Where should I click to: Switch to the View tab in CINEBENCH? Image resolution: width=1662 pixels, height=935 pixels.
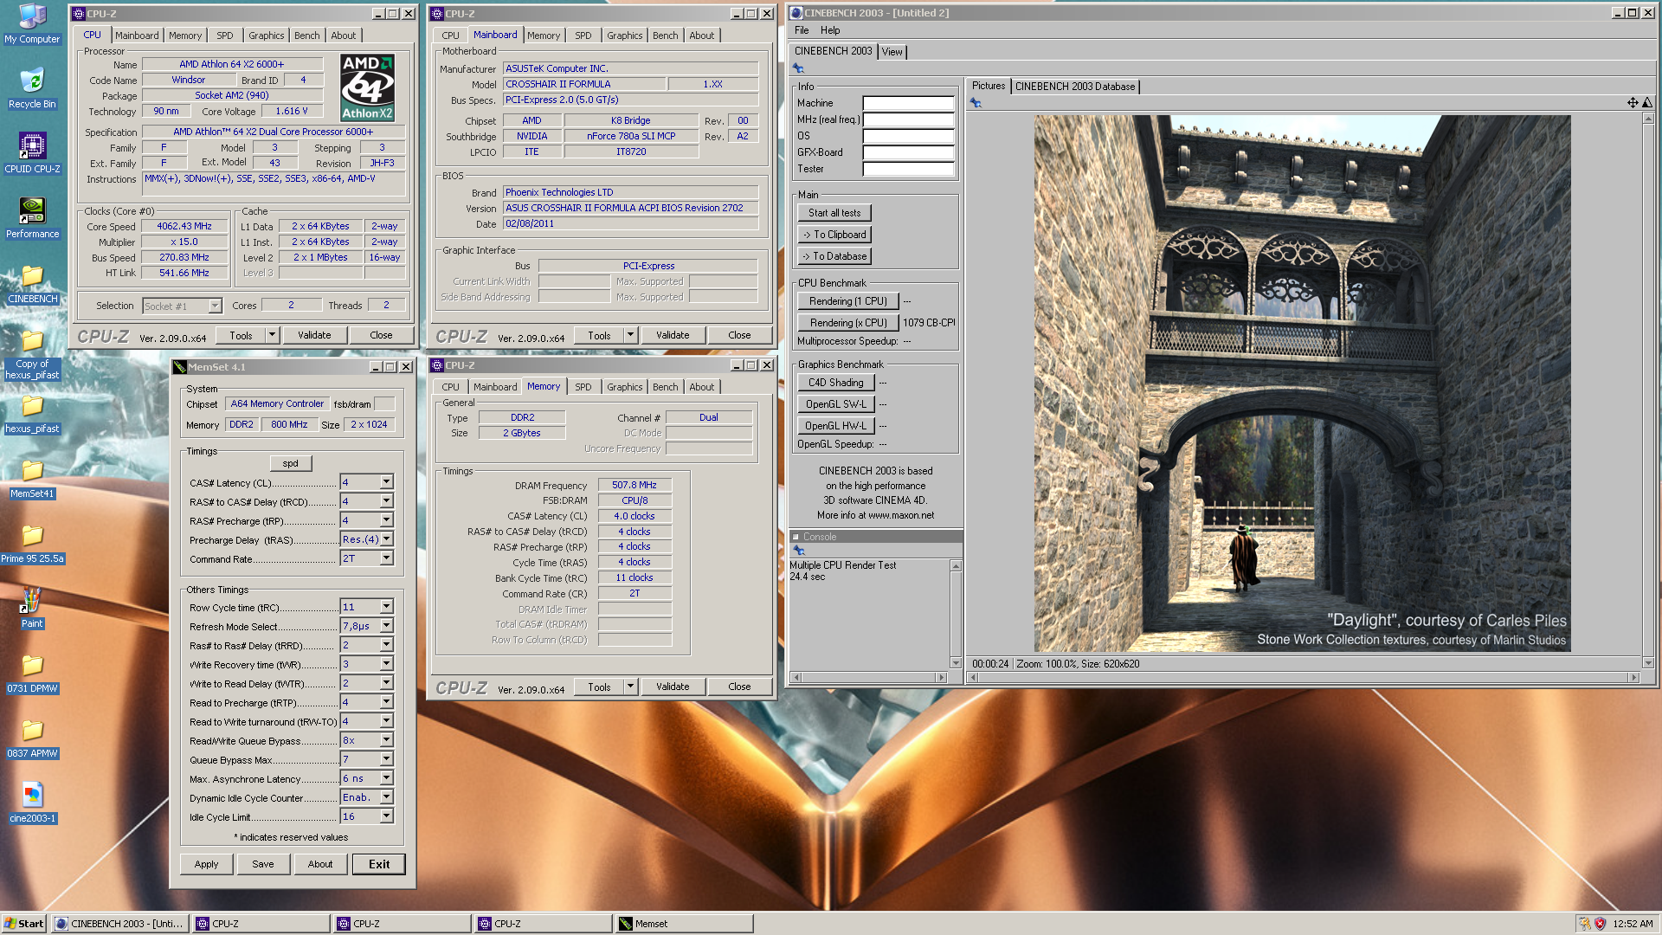click(x=892, y=52)
